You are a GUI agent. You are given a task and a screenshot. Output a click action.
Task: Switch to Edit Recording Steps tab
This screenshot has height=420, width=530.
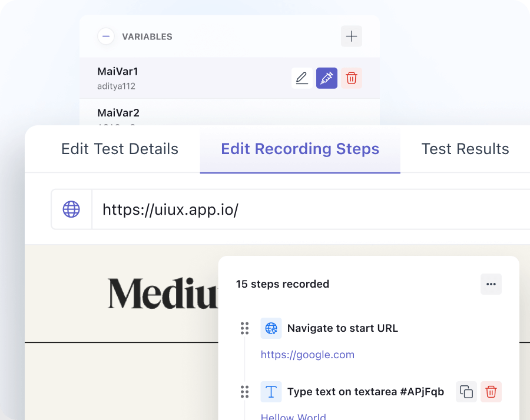(300, 149)
